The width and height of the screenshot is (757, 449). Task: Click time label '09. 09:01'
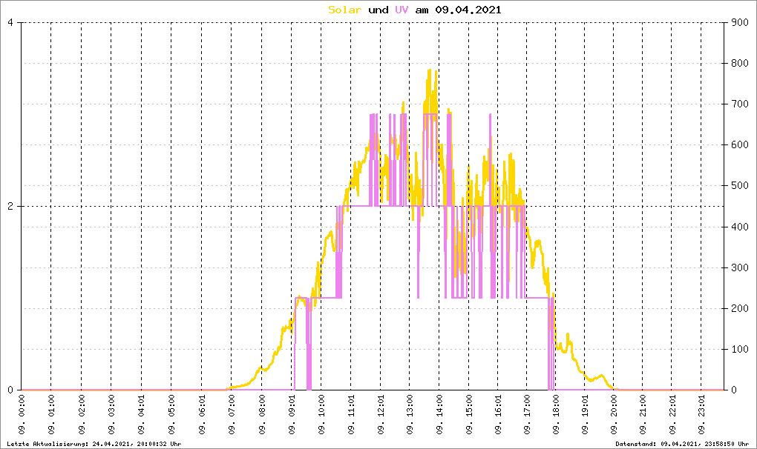pyautogui.click(x=292, y=414)
